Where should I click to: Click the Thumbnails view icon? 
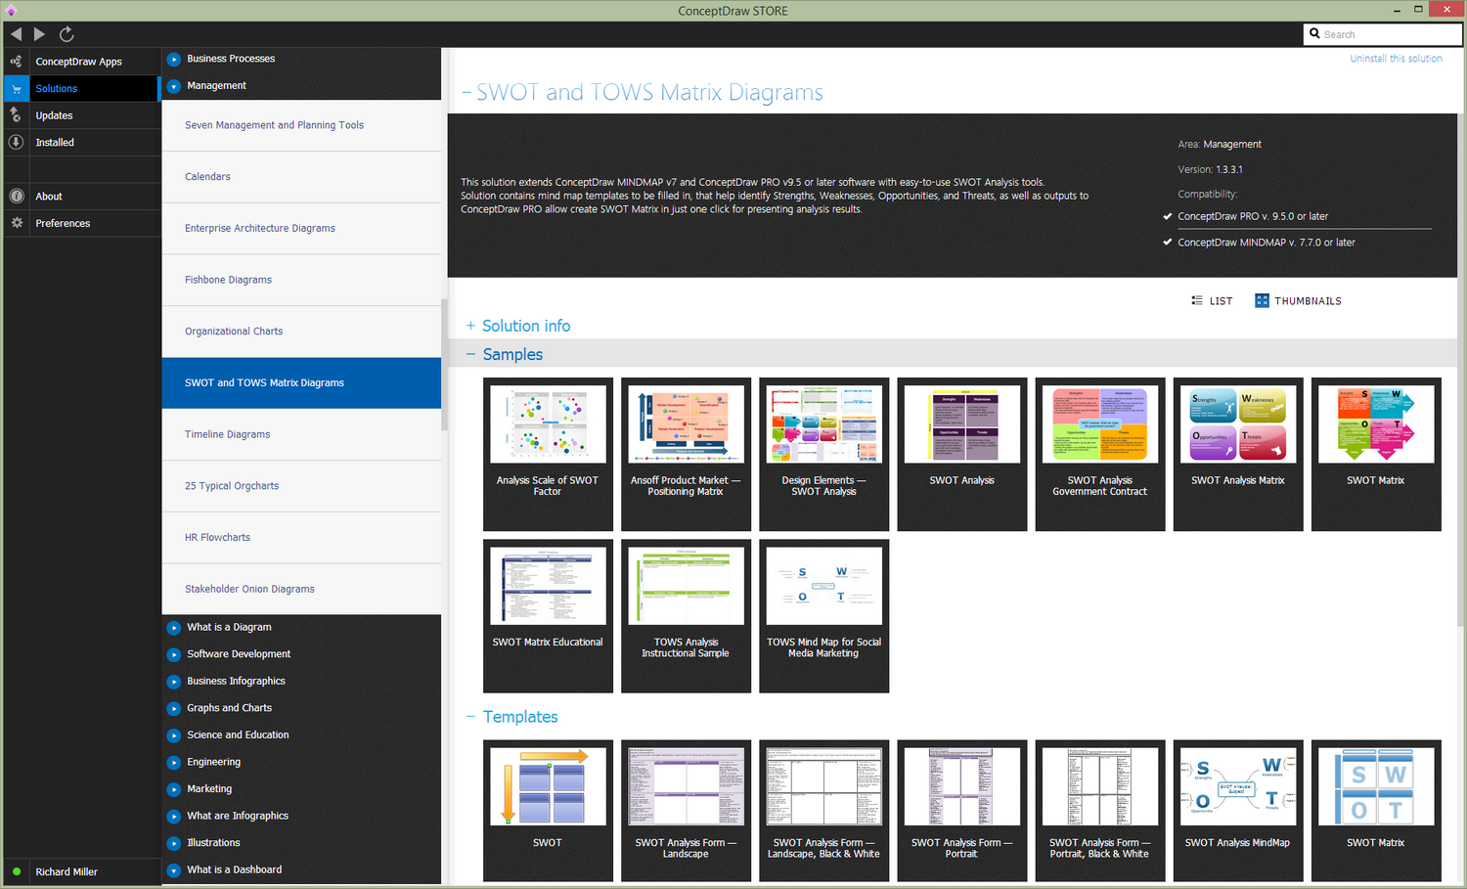click(x=1262, y=300)
